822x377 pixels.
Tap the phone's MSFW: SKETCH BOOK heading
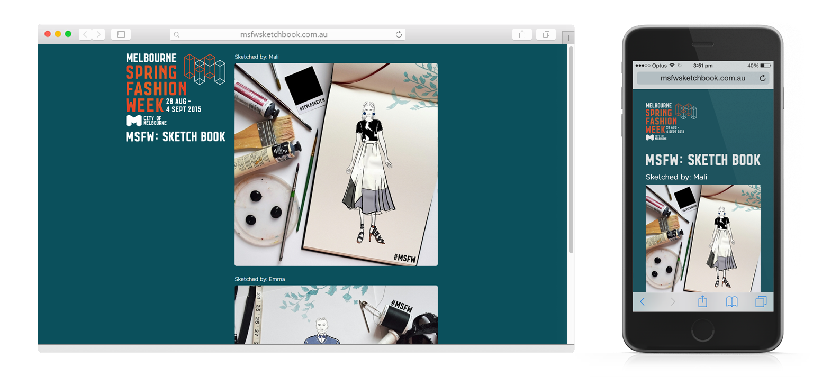(x=703, y=160)
